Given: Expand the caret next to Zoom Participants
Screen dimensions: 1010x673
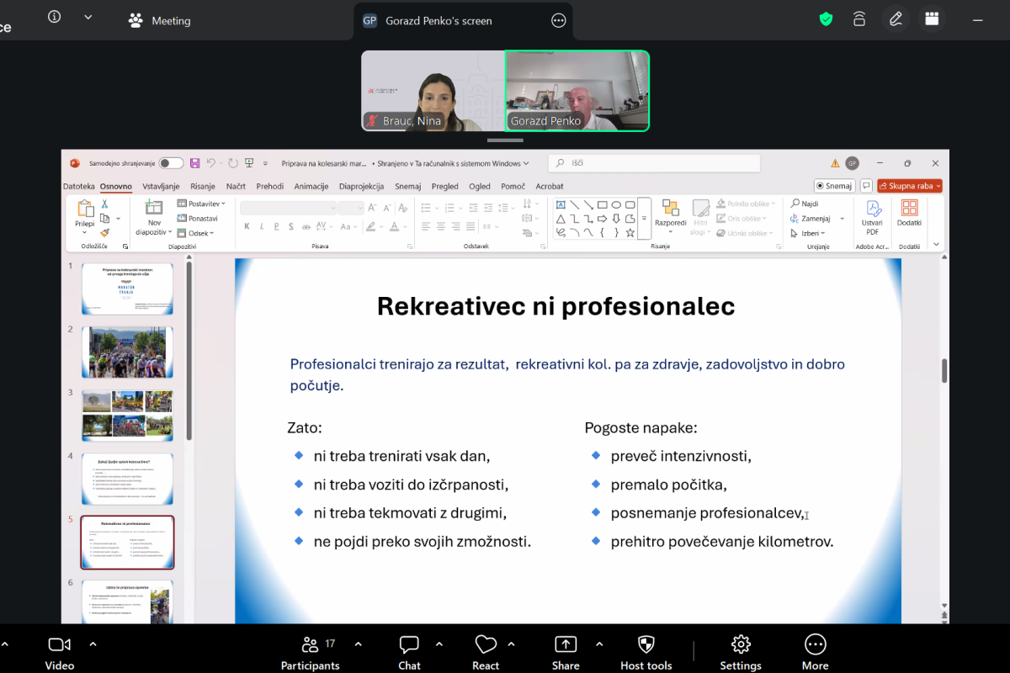Looking at the screenshot, I should [358, 644].
